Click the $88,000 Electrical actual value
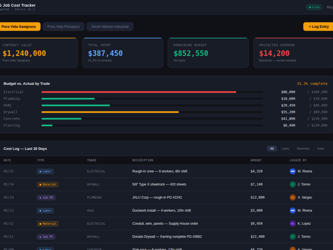Viewport: 333px width, 250px height. [288, 92]
